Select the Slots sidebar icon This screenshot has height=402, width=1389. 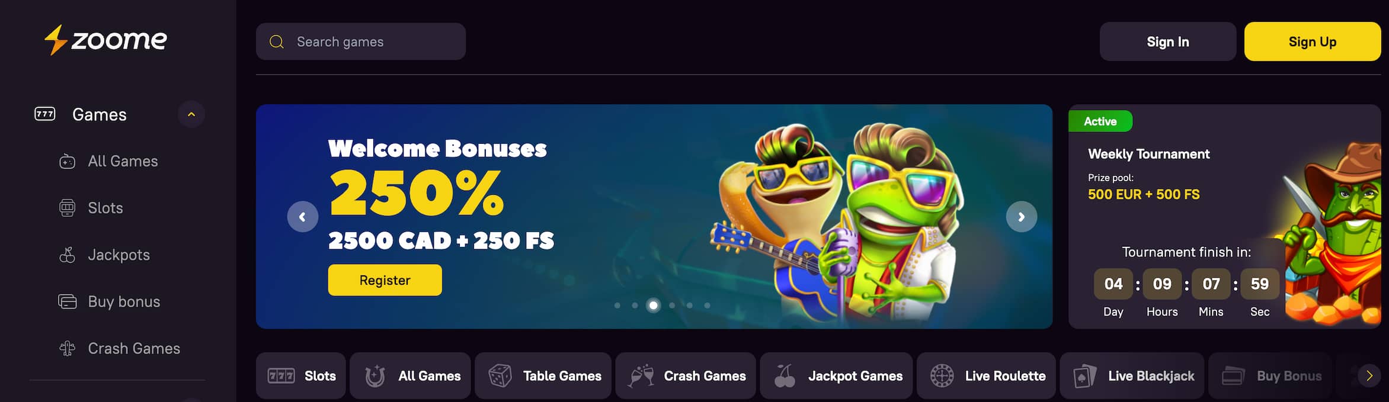click(67, 208)
